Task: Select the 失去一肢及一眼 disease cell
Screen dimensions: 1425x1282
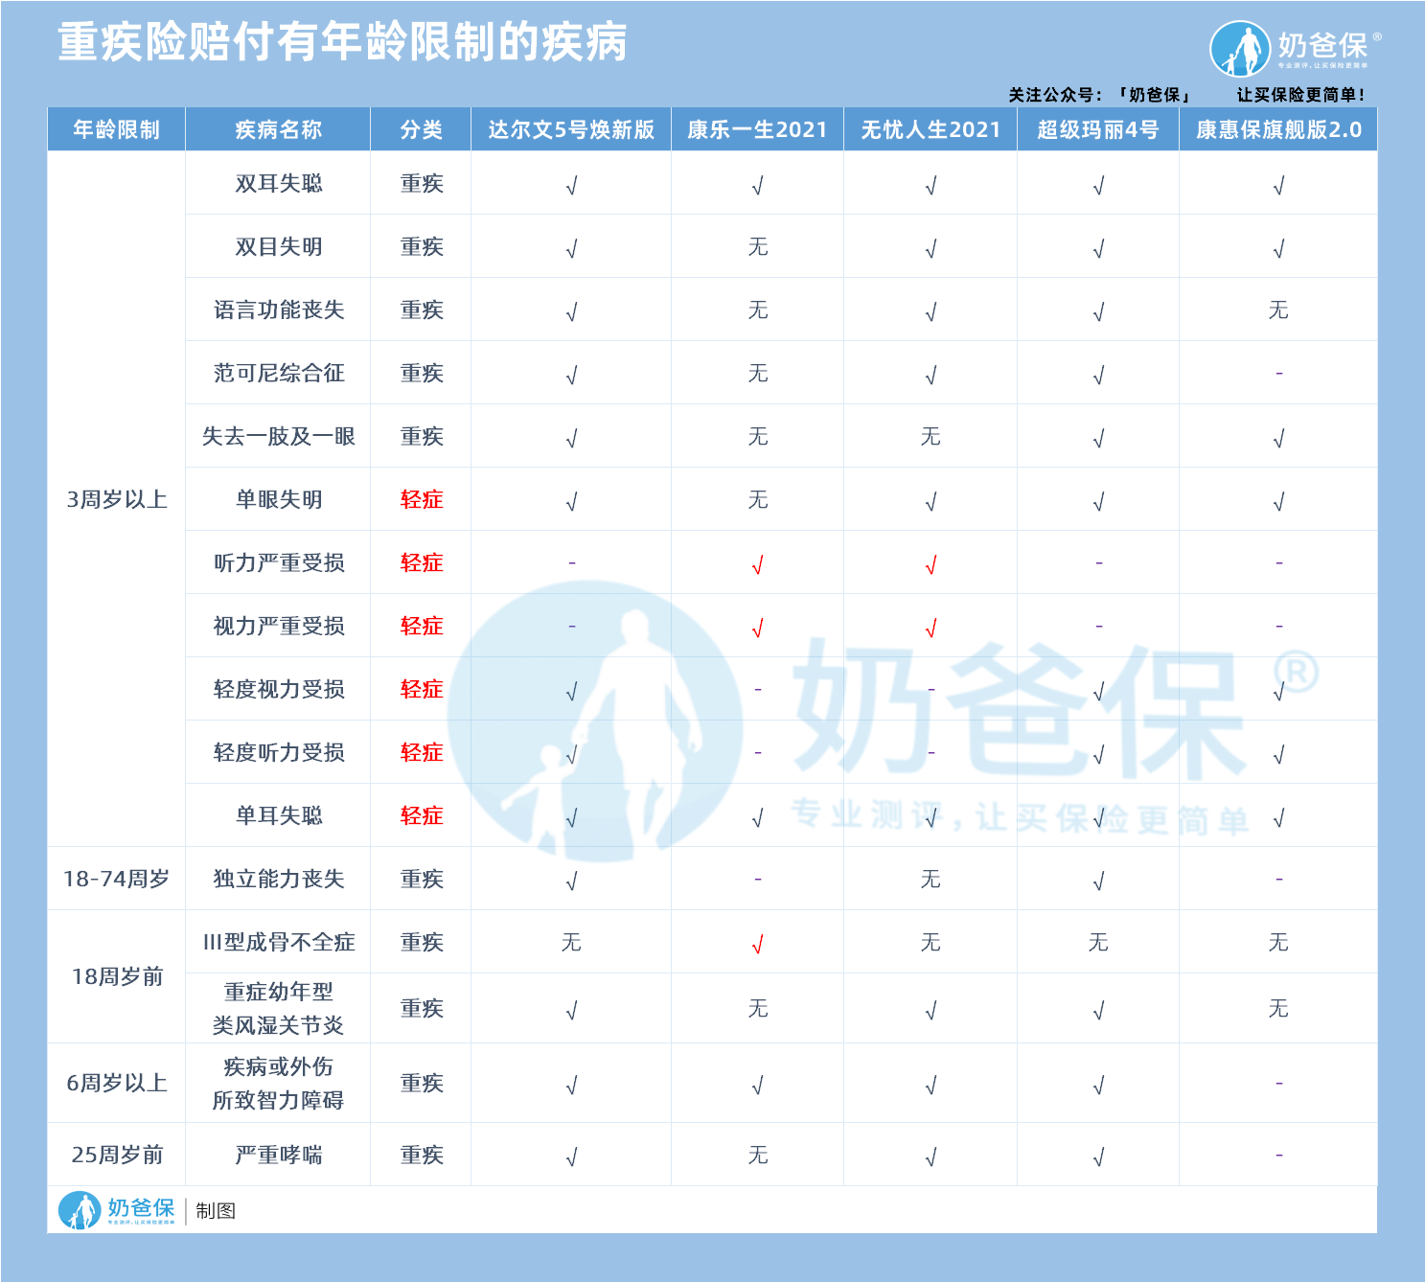Action: point(278,436)
